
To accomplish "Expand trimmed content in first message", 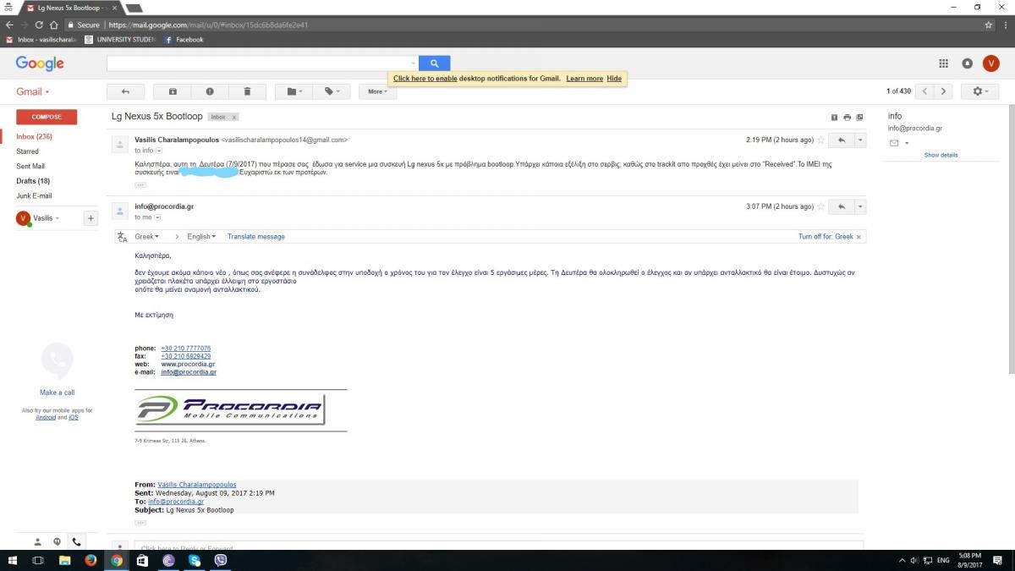I will click(x=140, y=184).
